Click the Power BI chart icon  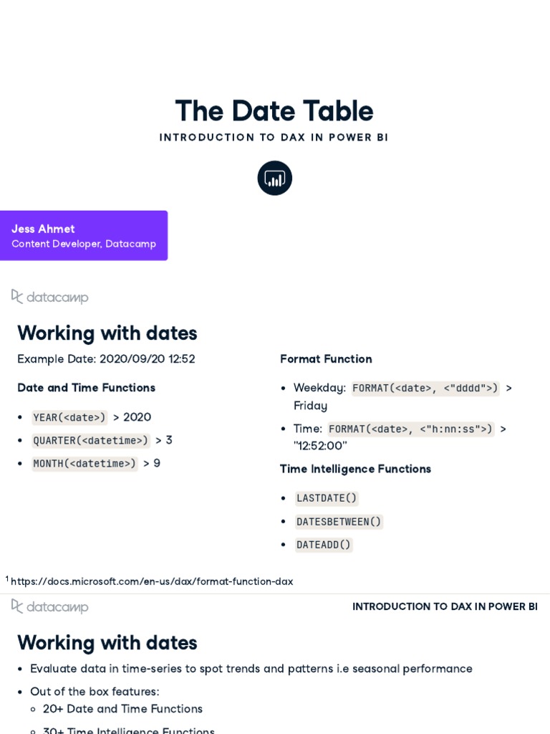tap(274, 178)
